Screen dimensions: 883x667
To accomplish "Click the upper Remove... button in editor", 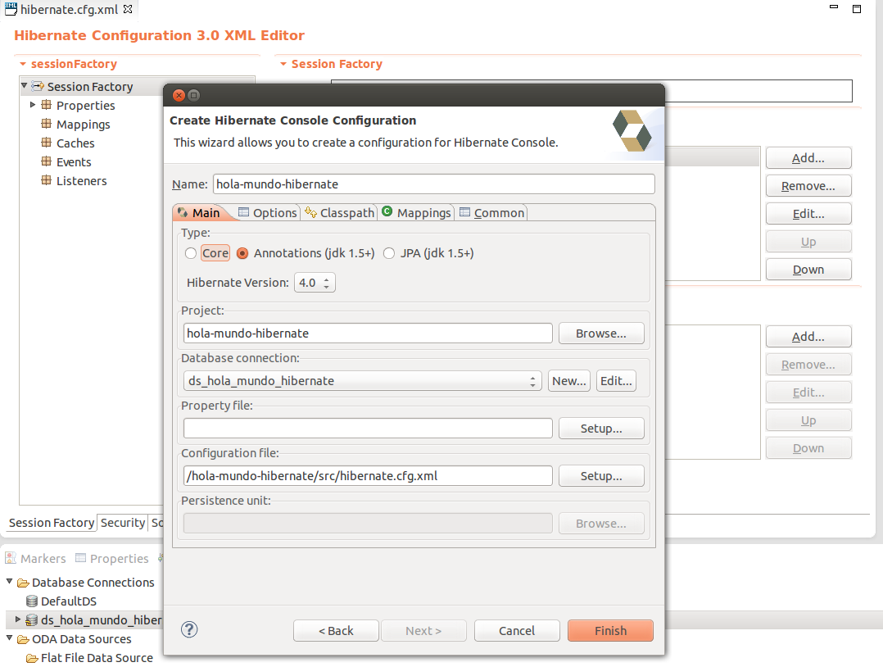I will tap(808, 186).
